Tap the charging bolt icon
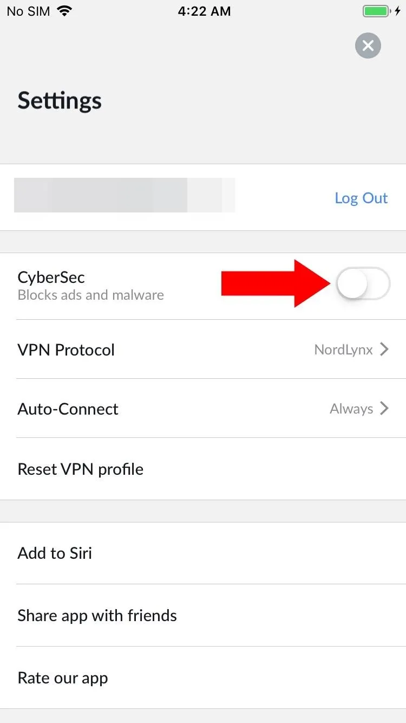Viewport: 406px width, 723px height. (x=398, y=11)
